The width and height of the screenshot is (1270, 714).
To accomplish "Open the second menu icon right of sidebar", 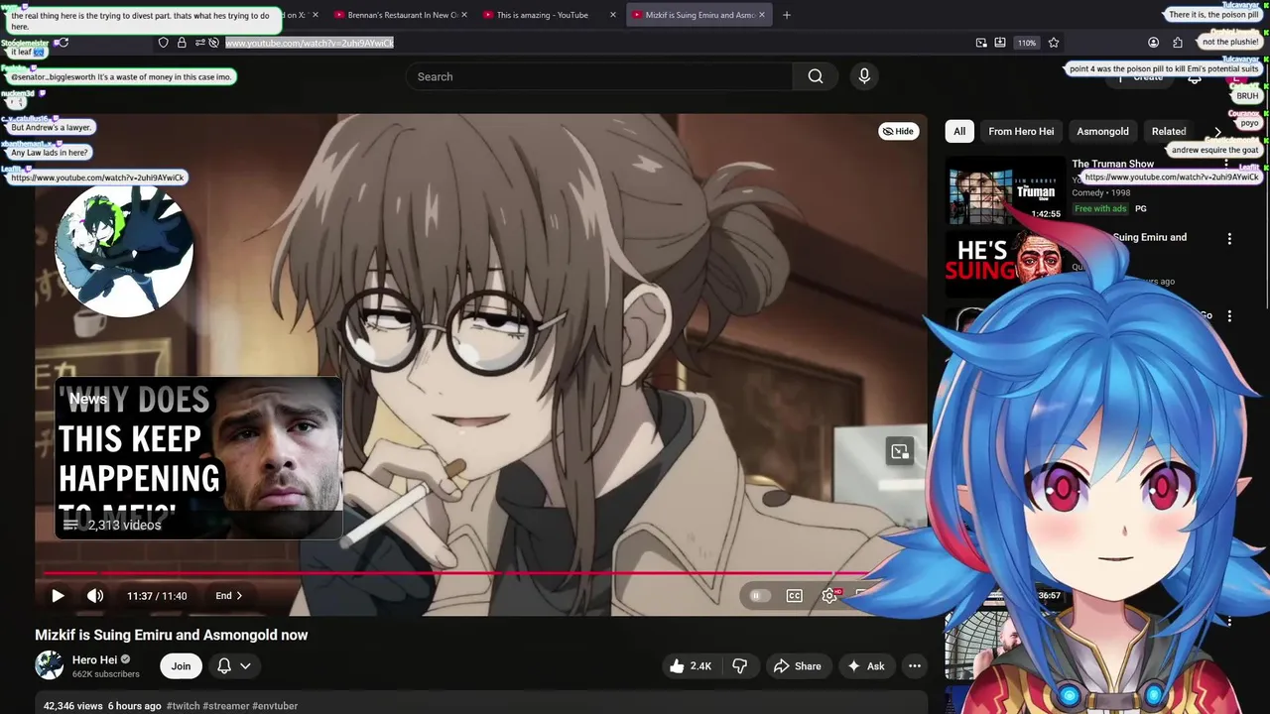I will click(x=1229, y=316).
